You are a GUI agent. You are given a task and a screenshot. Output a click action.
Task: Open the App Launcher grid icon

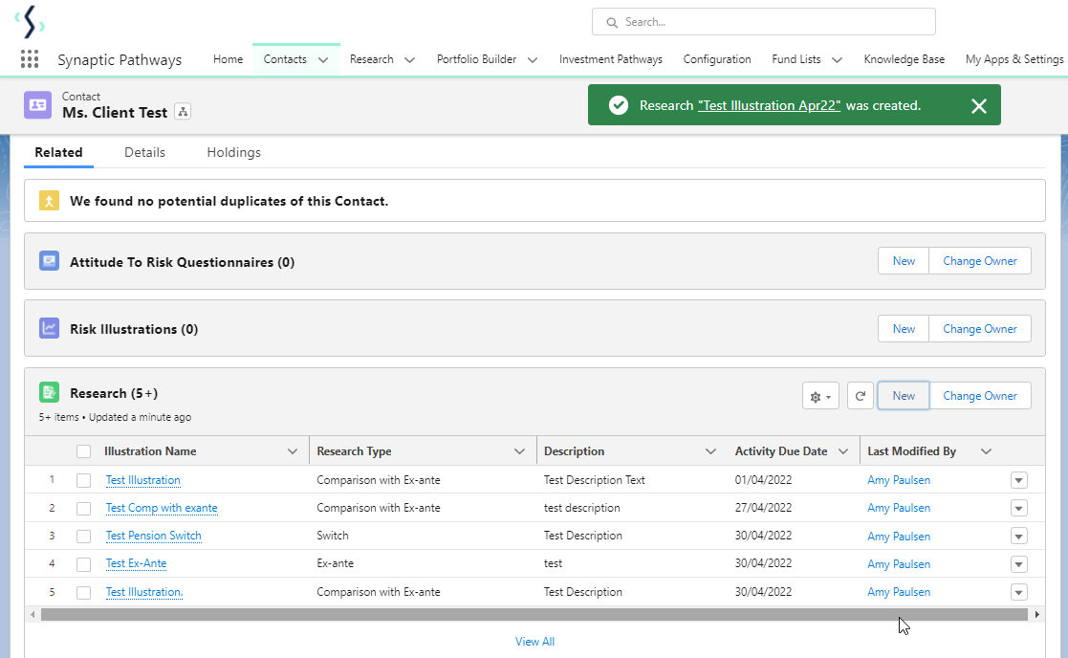click(x=30, y=59)
